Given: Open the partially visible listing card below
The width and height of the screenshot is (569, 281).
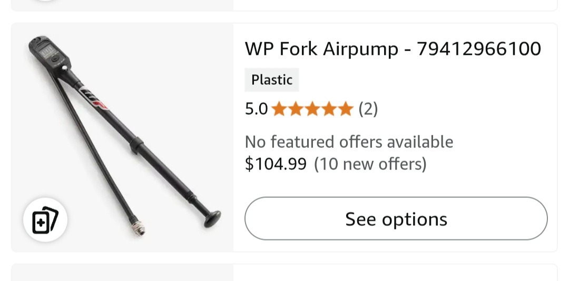Looking at the screenshot, I should click(284, 273).
